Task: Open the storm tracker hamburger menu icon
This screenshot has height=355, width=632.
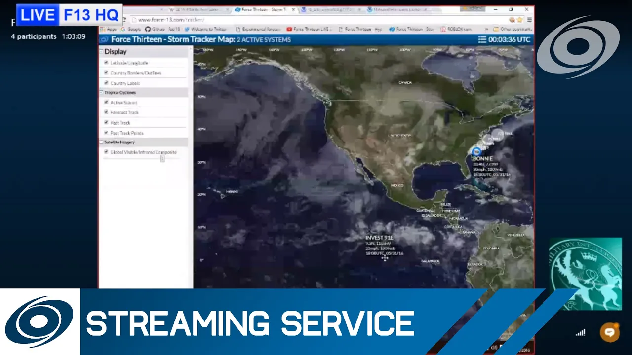Action: pos(482,40)
